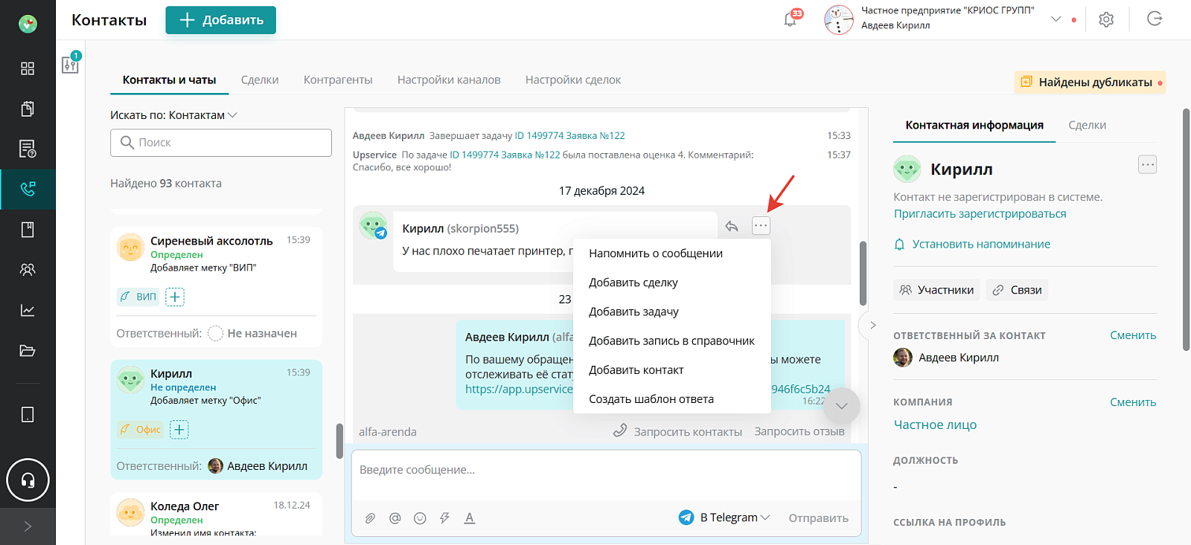Open the analytics chart icon in sidebar

click(x=28, y=310)
